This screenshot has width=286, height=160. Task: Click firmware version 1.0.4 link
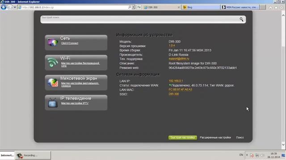(x=172, y=45)
